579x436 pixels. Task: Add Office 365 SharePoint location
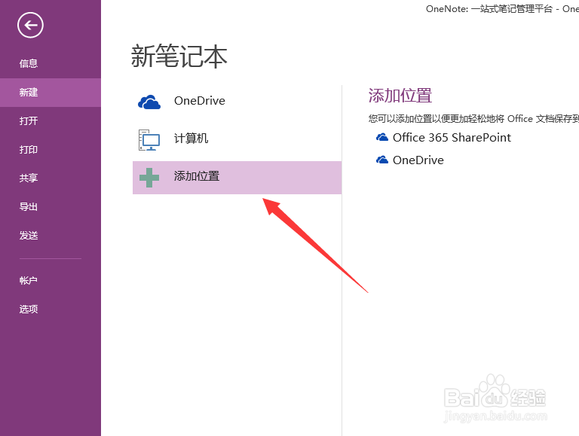click(452, 138)
